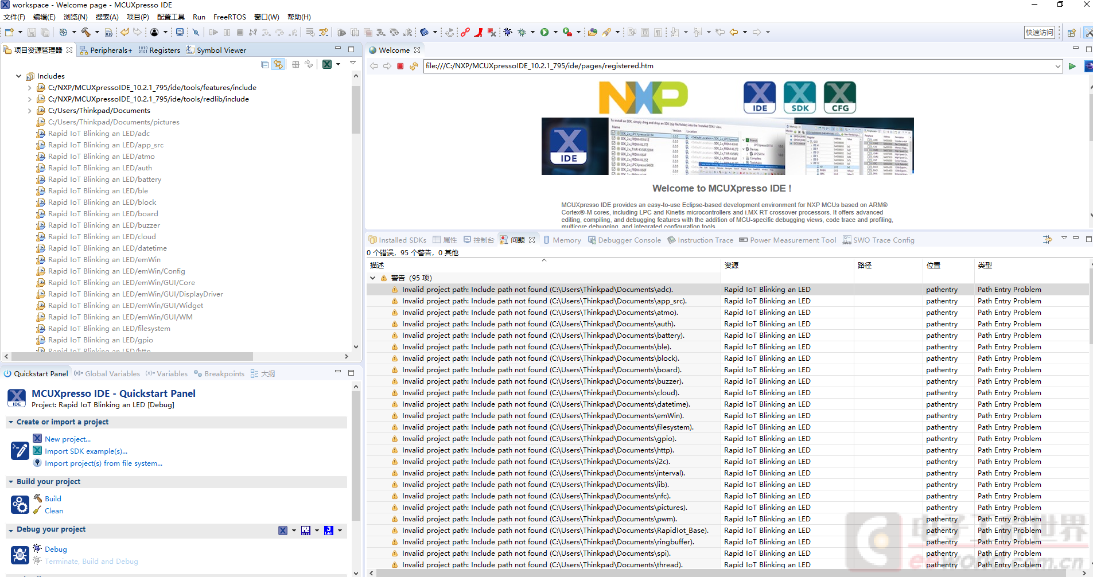
Task: Collapse the Create or import a project section
Action: (11, 422)
